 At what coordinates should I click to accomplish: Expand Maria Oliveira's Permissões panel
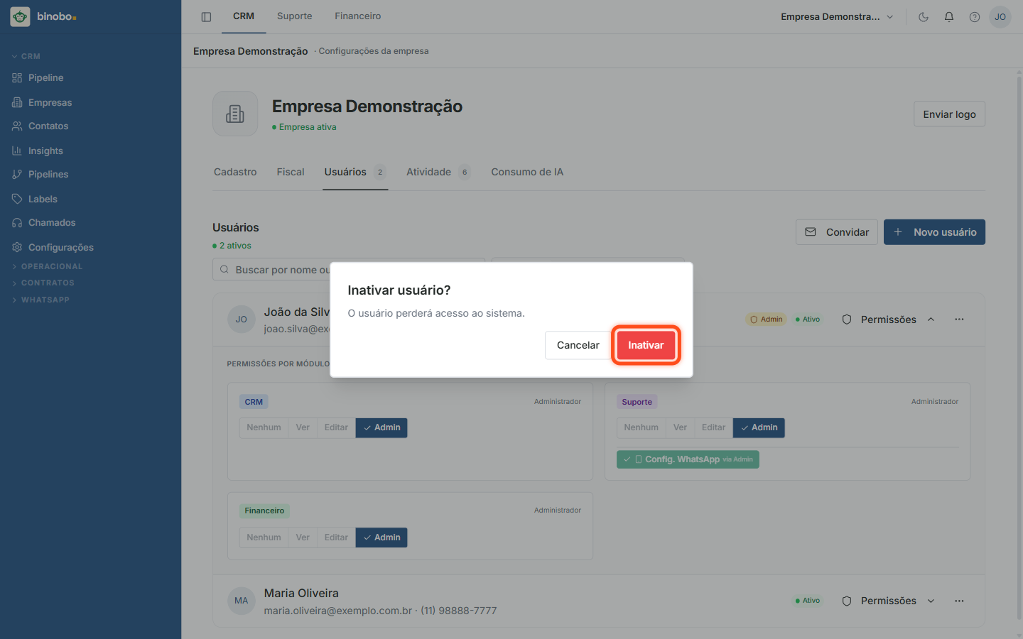tap(888, 601)
